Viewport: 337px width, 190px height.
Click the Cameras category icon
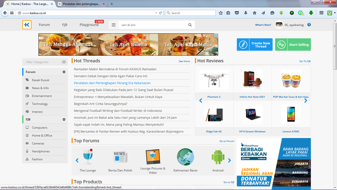point(27,143)
